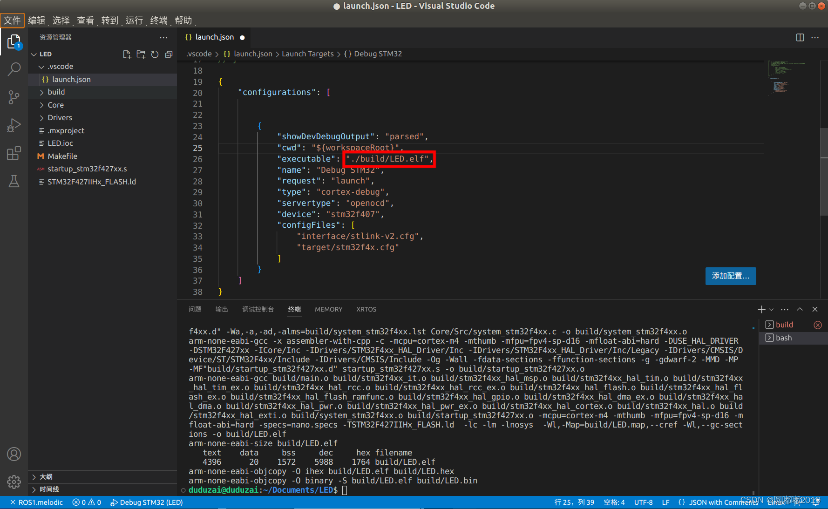Screen dimensions: 828x509
Task: Select the build terminal instance
Action: 785,325
